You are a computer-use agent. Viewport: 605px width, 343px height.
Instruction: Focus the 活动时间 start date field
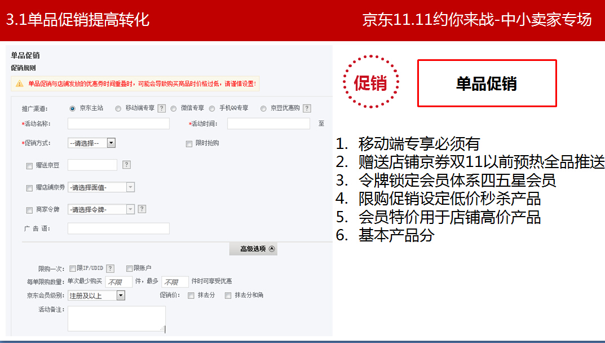click(268, 124)
